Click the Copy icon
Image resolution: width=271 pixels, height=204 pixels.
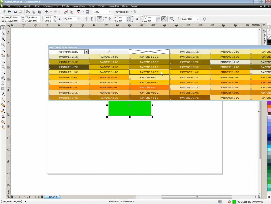(34, 12)
